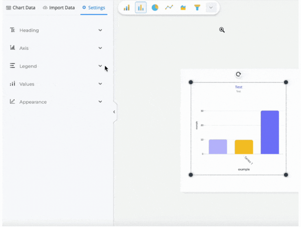Open the Settings tab
301x227 pixels.
pyautogui.click(x=94, y=8)
